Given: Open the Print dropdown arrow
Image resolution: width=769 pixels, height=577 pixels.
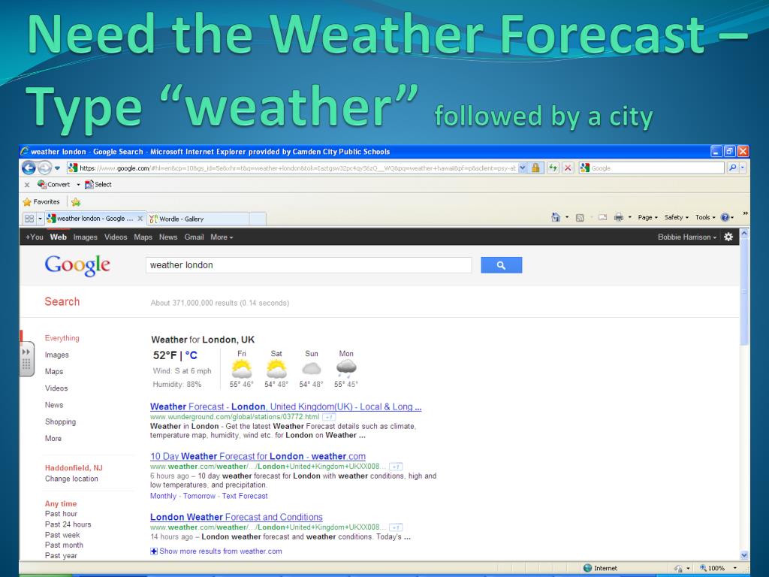Looking at the screenshot, I should (630, 217).
